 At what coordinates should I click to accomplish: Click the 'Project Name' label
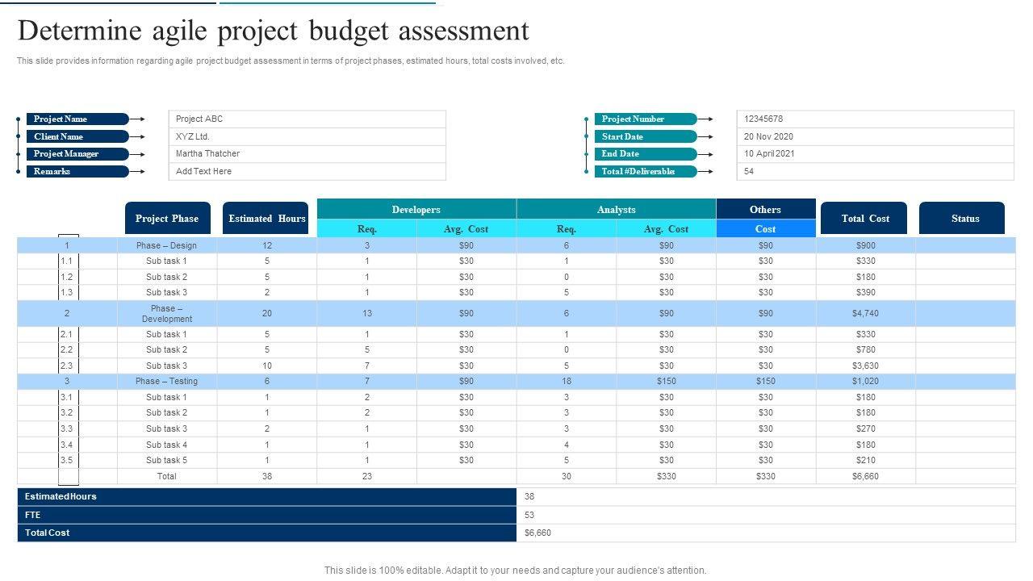[x=77, y=119]
